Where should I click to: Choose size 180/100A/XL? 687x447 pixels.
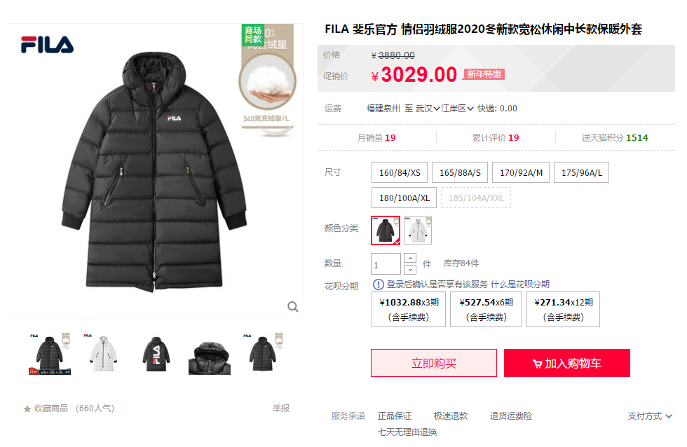pos(404,198)
